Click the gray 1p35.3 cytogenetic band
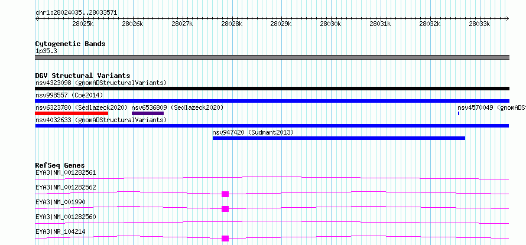Viewport: 526px width, 245px height. click(x=272, y=57)
